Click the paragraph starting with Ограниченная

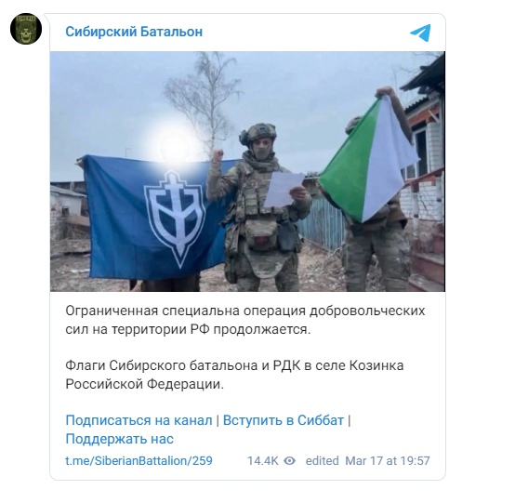click(x=245, y=320)
